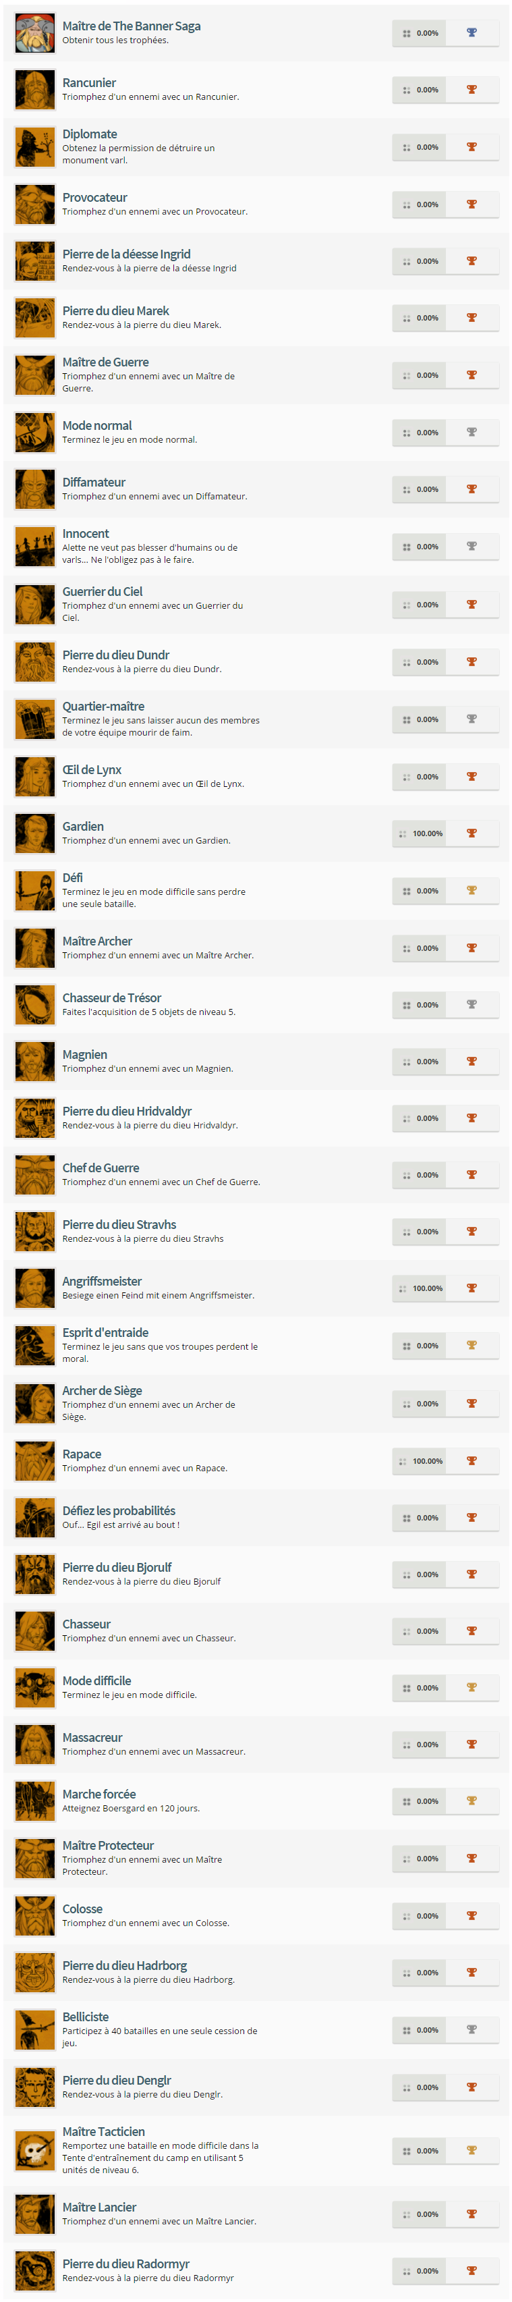Click the Quartier-maître trophy thumbnail image

(35, 719)
